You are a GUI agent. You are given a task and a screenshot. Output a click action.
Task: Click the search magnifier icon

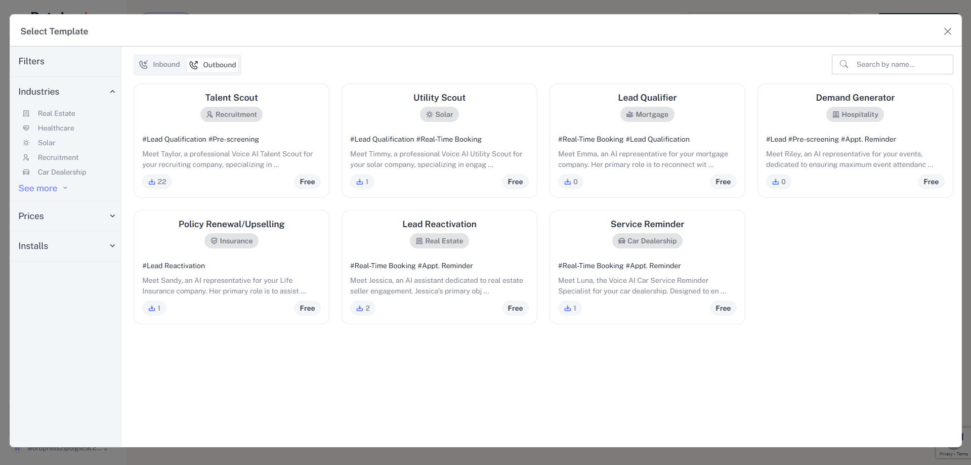point(844,64)
